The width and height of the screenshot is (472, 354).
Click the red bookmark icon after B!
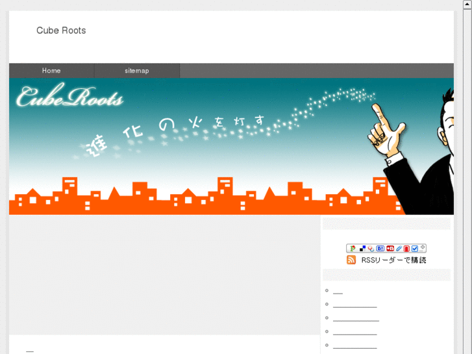(x=390, y=249)
